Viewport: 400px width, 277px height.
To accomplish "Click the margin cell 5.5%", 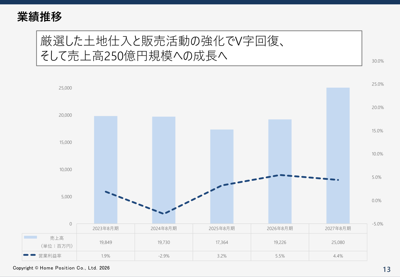I will point(280,256).
